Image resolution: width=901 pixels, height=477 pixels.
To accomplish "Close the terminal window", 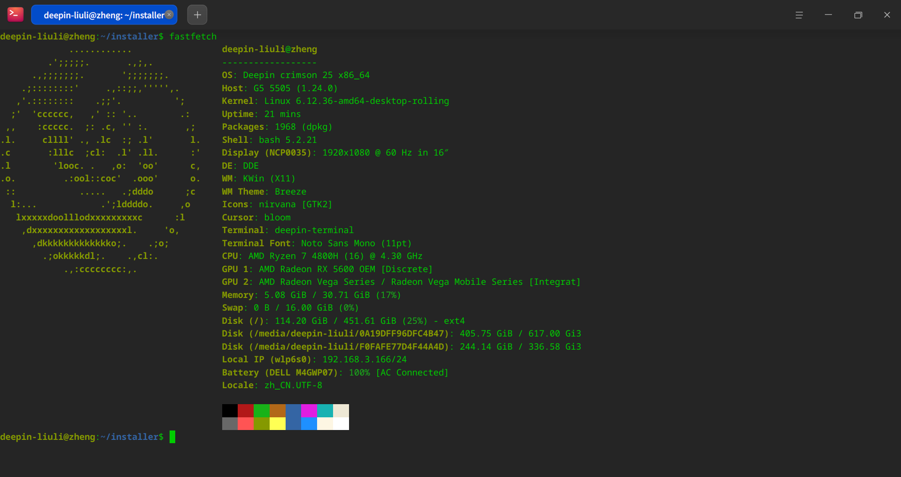I will pyautogui.click(x=887, y=15).
